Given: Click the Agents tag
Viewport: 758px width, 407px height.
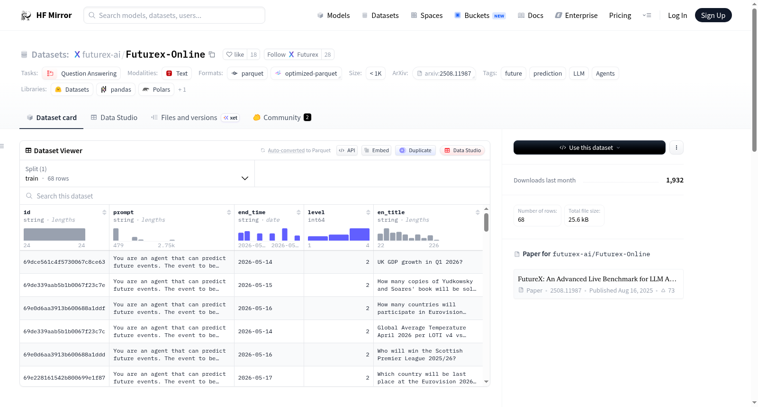Looking at the screenshot, I should pyautogui.click(x=605, y=74).
